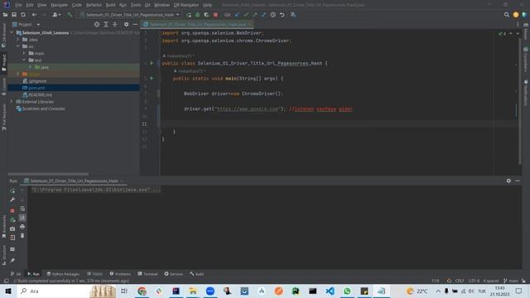
Task: Click the Run with Coverage icon
Action: coord(206,15)
